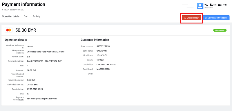Click the user profile avatar icon
Screen dimensions: 232x111
(200, 6)
